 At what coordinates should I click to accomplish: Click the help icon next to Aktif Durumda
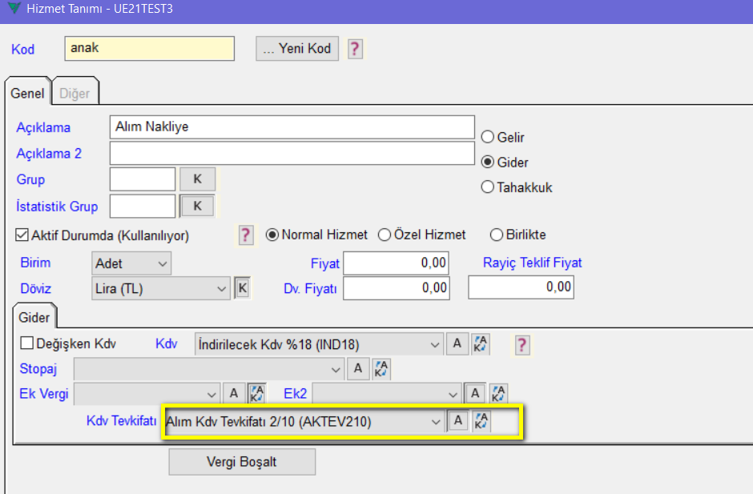tap(246, 235)
